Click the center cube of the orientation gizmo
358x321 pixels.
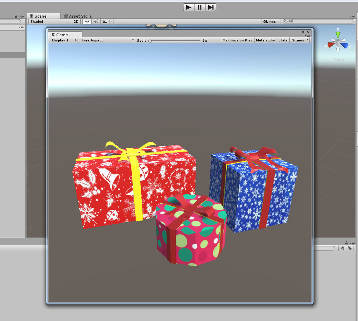click(x=338, y=42)
